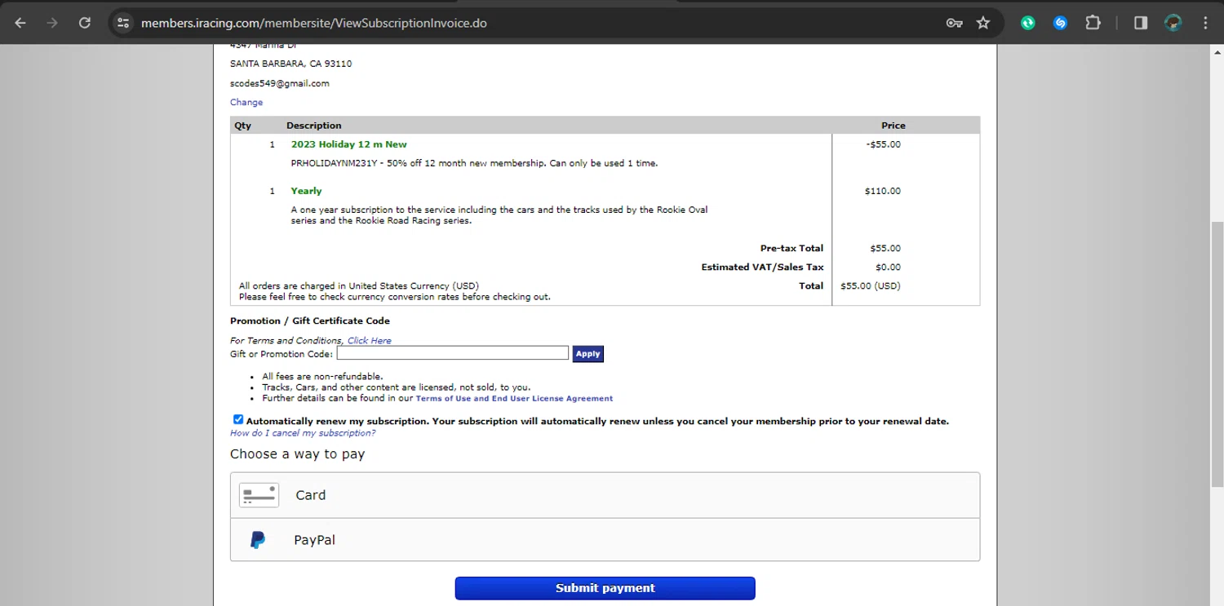Image resolution: width=1224 pixels, height=606 pixels.
Task: Click the Submit payment button
Action: (x=605, y=588)
